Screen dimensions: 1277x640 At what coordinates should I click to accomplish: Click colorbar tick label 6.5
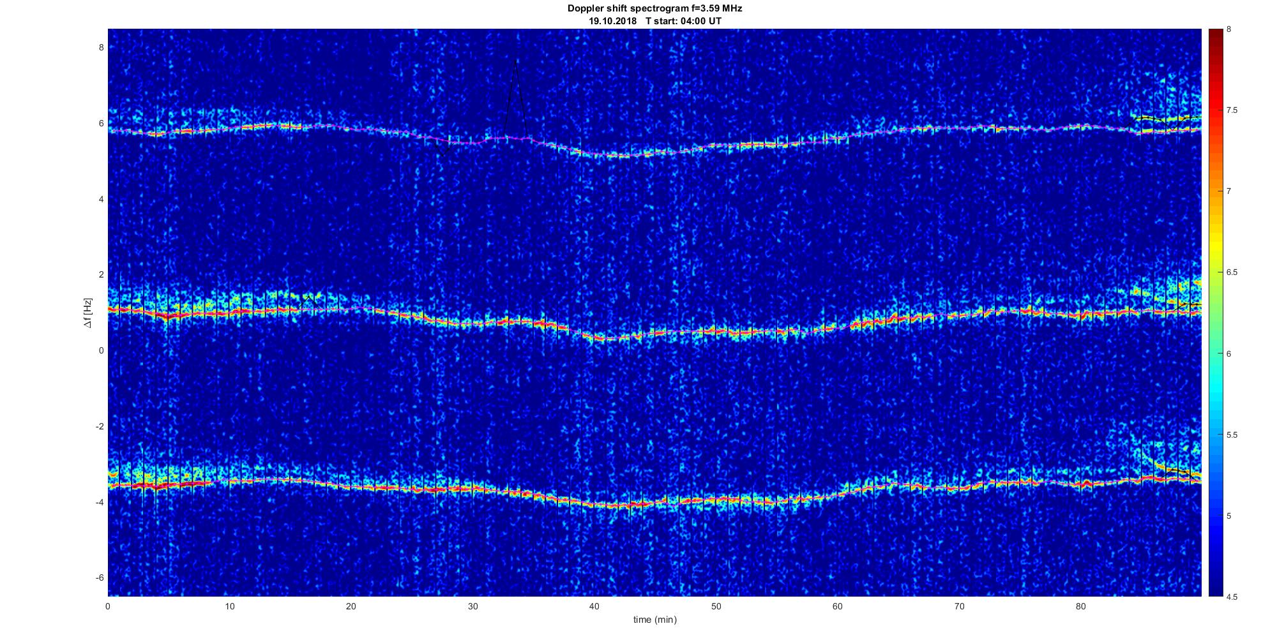(1232, 272)
